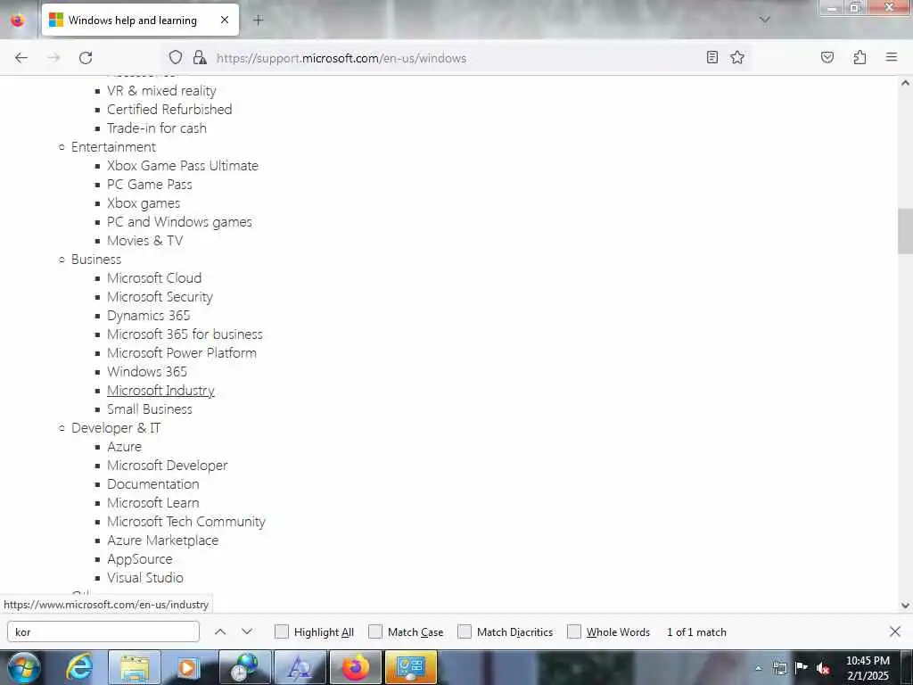Close the Windows help and learning tab

(225, 20)
